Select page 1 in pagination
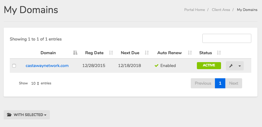 tap(220, 83)
